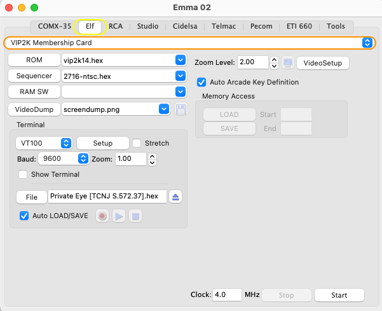This screenshot has width=382, height=311.
Task: Decrease Zoom Level with the down arrow
Action: (x=274, y=66)
